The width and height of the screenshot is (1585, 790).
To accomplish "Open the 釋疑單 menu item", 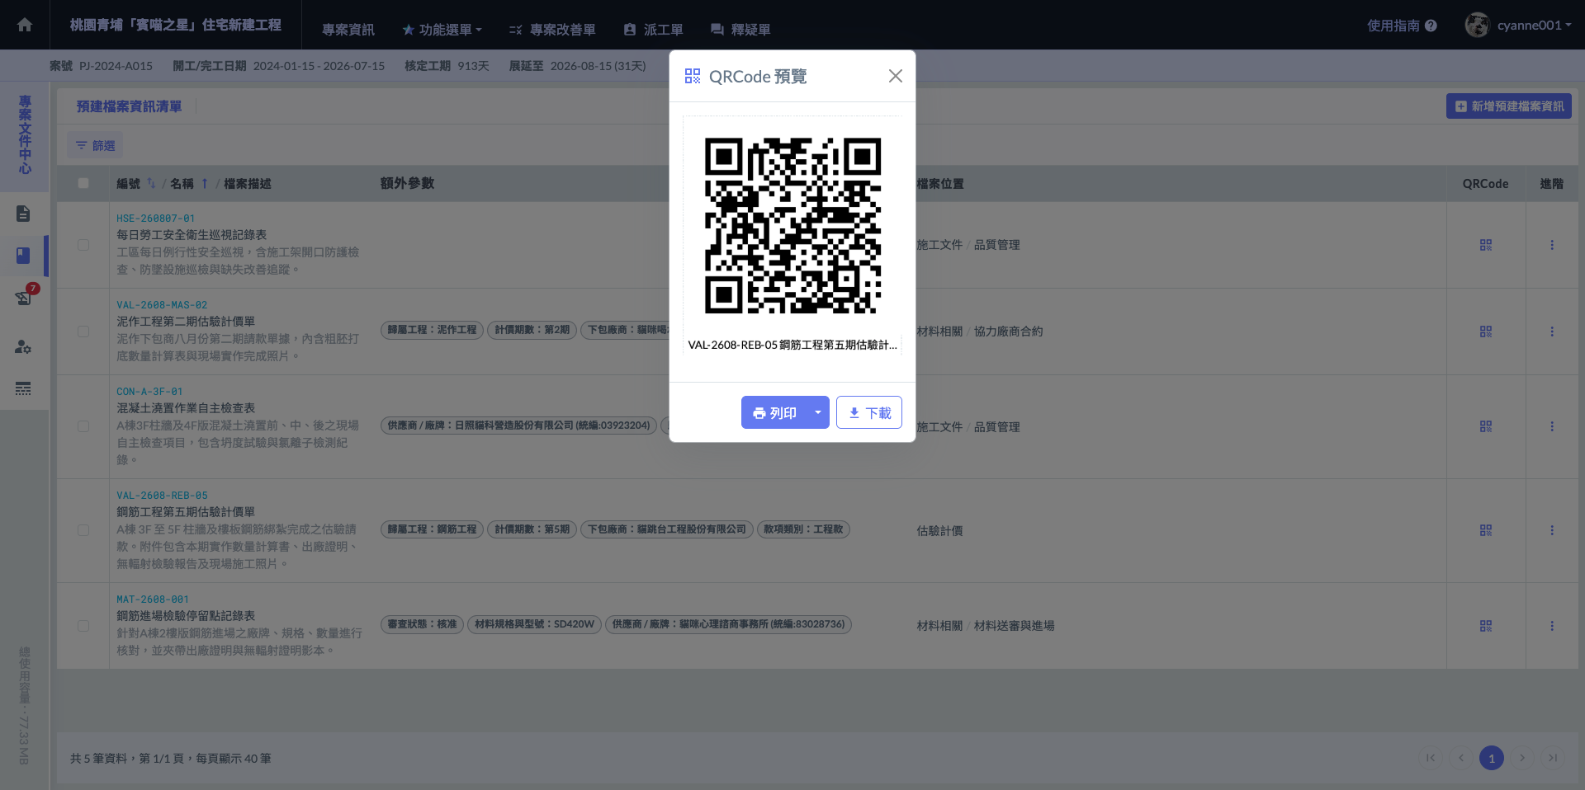I will 740,30.
